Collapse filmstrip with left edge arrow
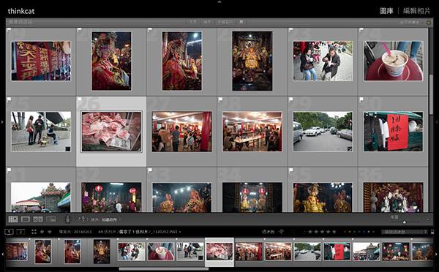439x272 pixels. (x=2, y=254)
